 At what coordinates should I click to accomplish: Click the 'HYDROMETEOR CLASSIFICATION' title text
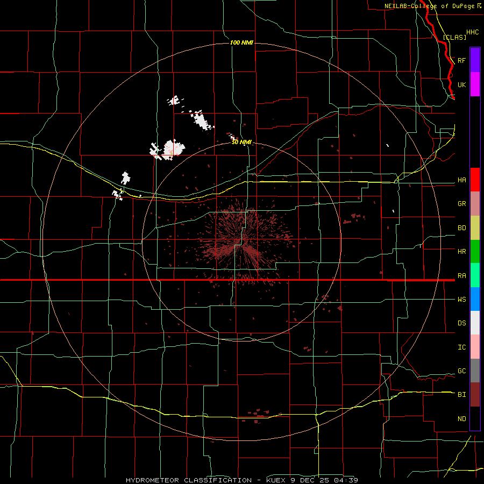(189, 480)
